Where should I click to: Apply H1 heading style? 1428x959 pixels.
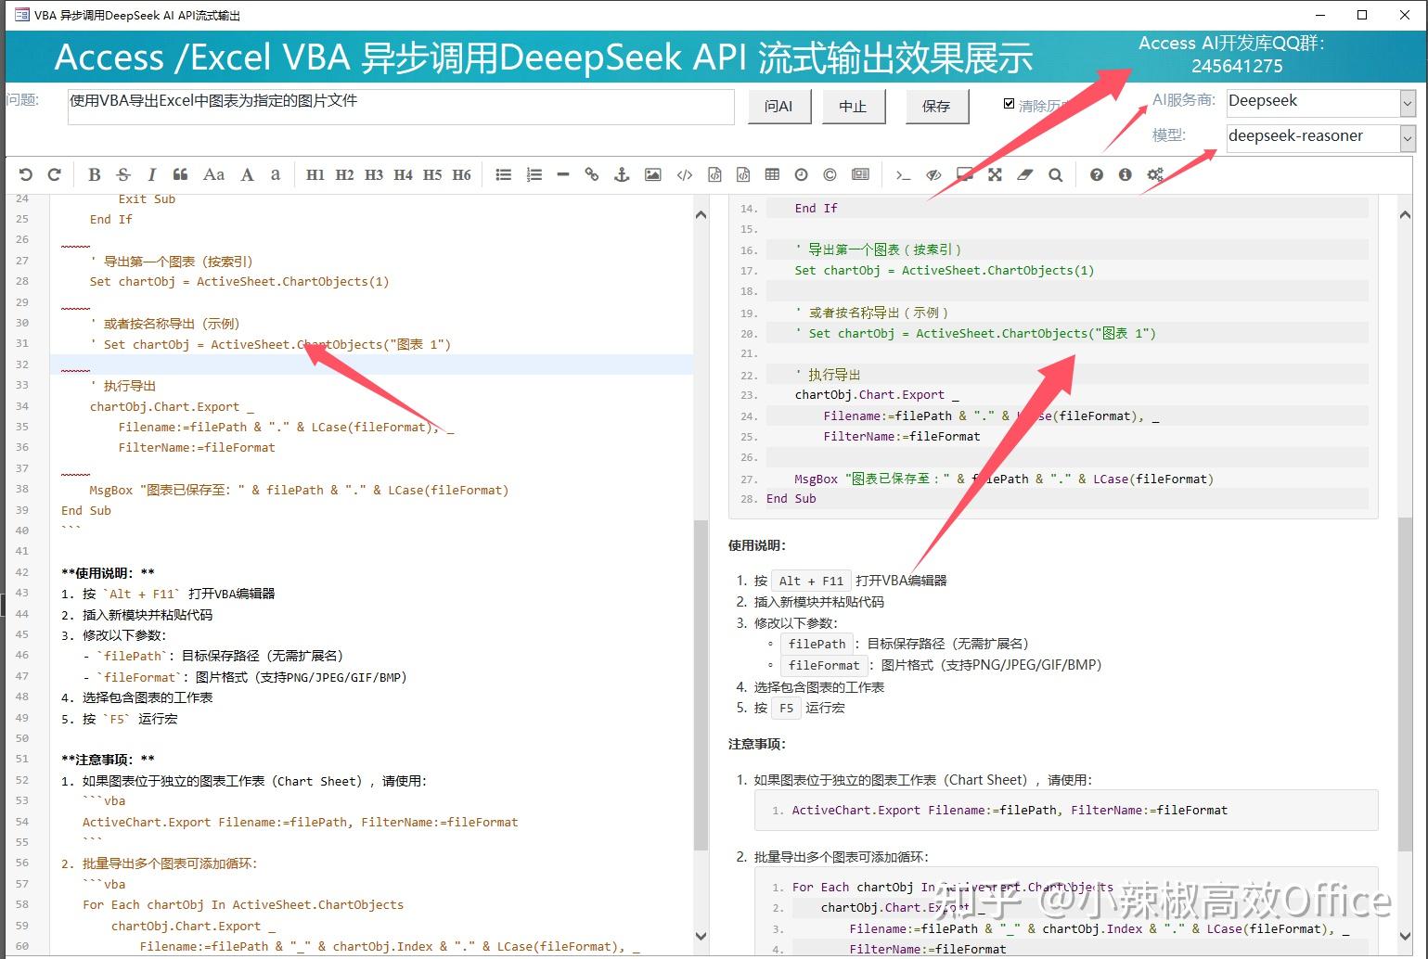[315, 174]
